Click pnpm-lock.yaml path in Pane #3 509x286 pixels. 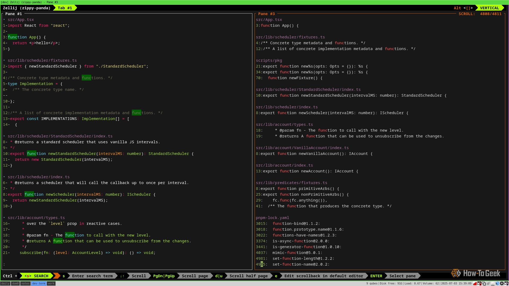point(272,218)
